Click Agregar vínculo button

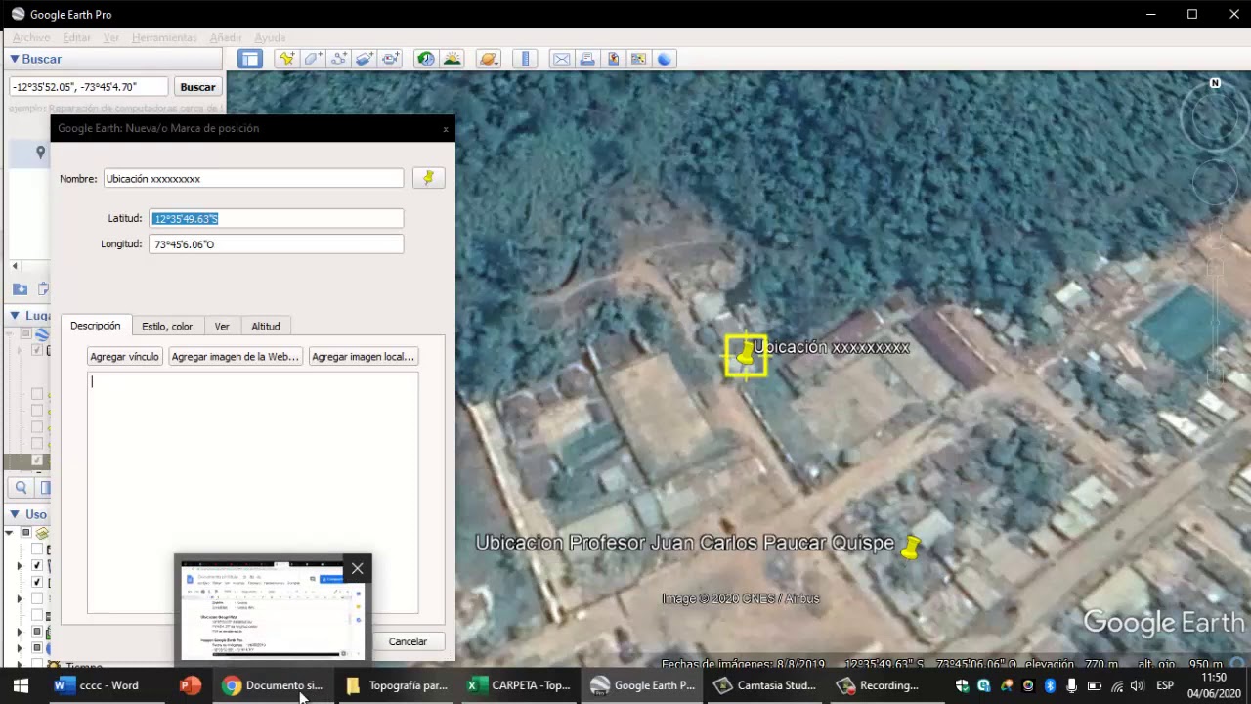pos(124,357)
